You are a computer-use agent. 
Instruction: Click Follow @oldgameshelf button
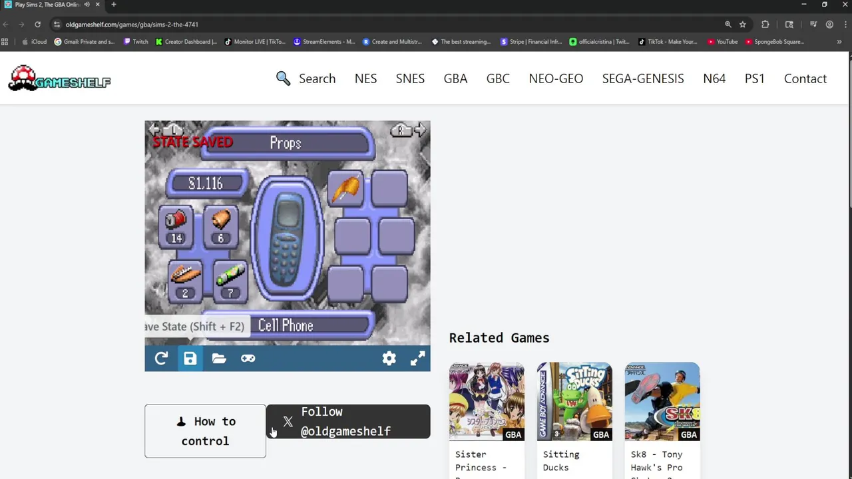point(348,421)
